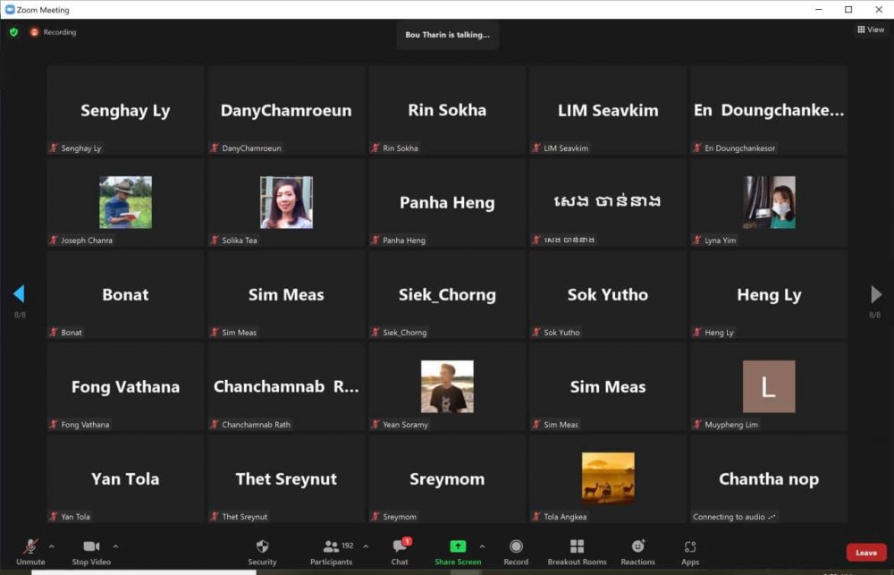Expand the arrow beside Participants
The width and height of the screenshot is (894, 575).
(x=365, y=546)
